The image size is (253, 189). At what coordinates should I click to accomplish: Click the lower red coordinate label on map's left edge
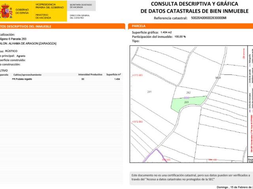pos(138,122)
